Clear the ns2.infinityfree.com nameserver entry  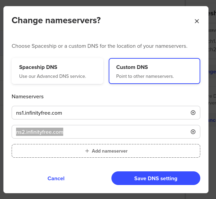193,132
